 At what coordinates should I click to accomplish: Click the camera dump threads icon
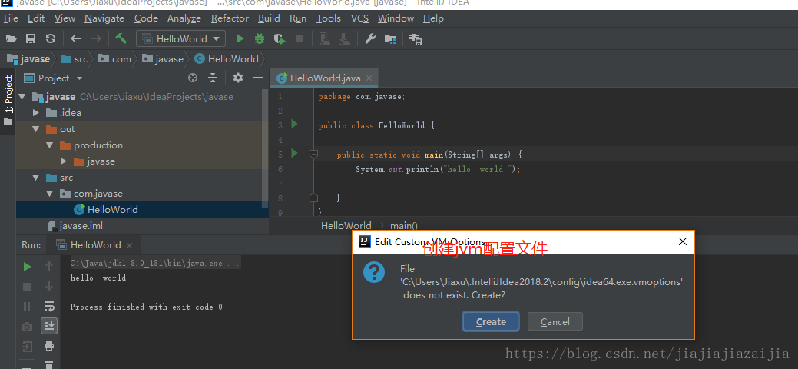28,327
